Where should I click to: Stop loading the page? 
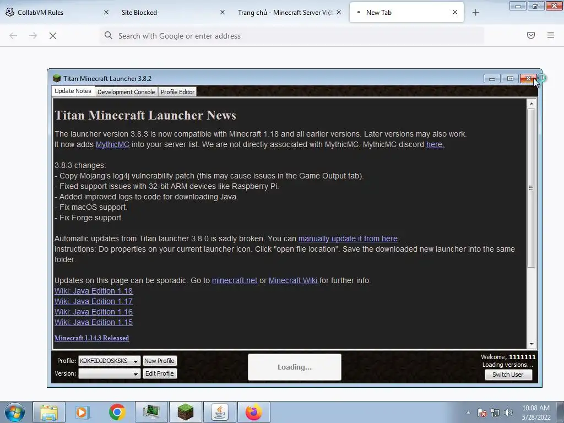click(x=53, y=36)
